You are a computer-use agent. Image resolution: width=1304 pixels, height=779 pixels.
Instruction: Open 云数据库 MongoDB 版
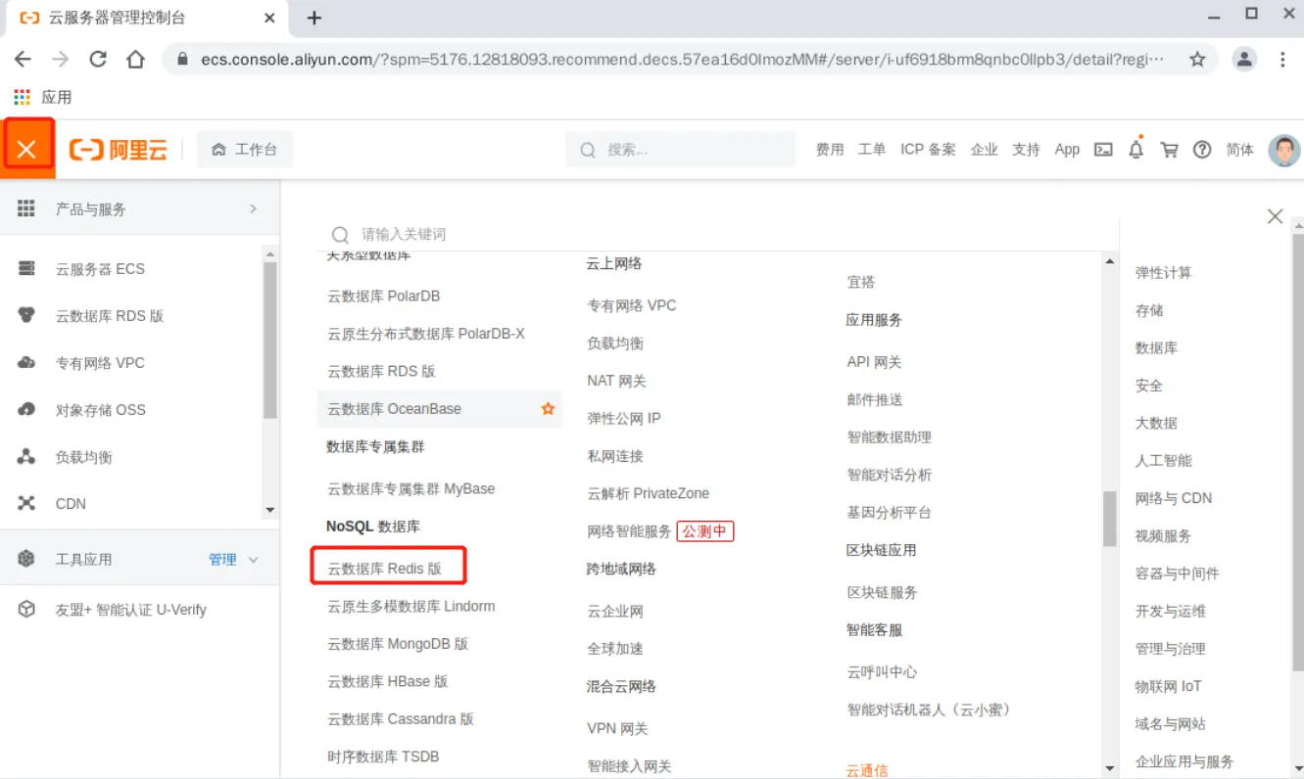pyautogui.click(x=398, y=644)
